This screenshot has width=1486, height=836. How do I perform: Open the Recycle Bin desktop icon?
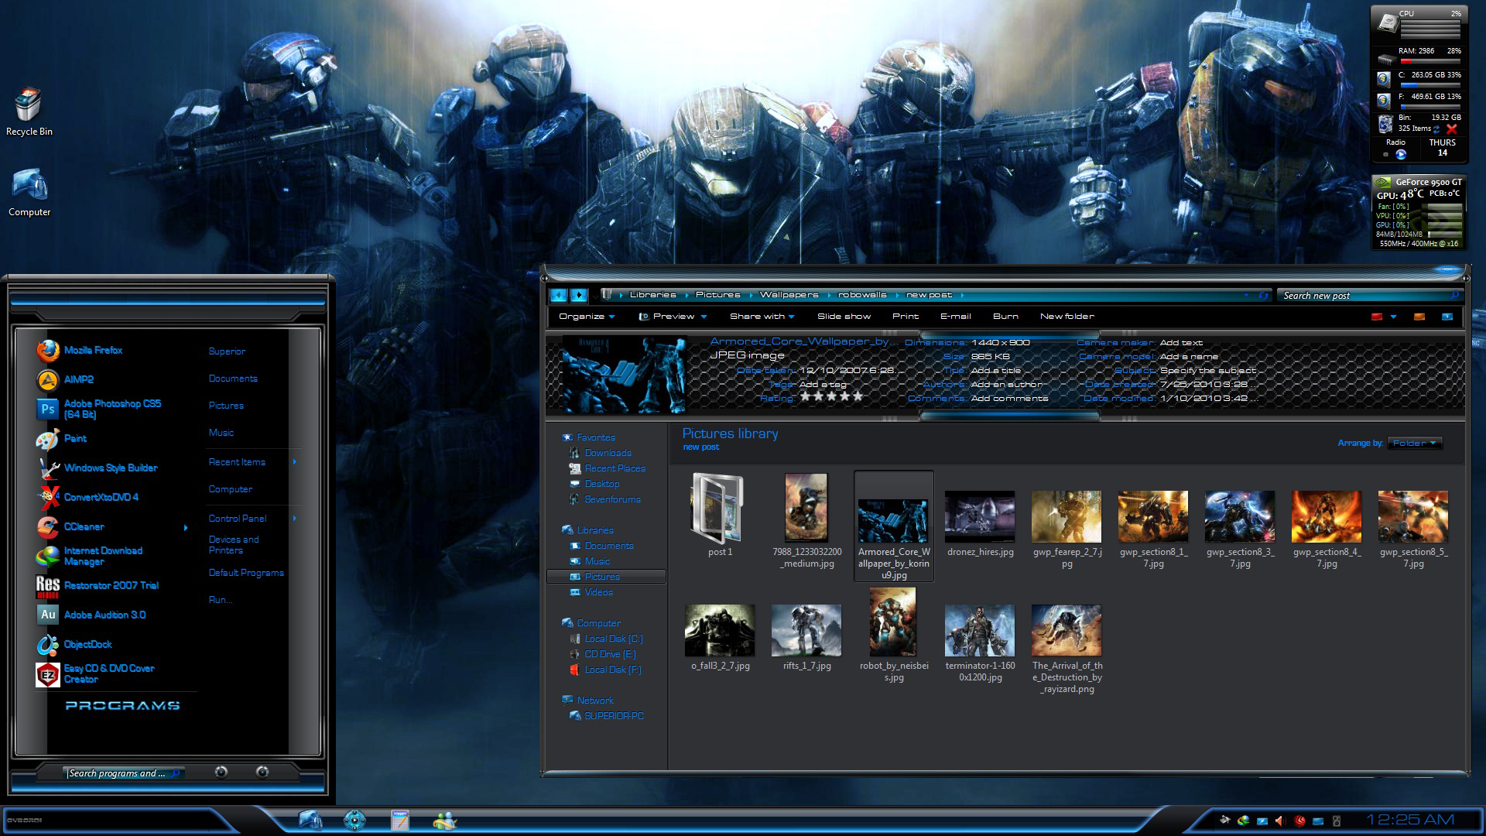[29, 112]
